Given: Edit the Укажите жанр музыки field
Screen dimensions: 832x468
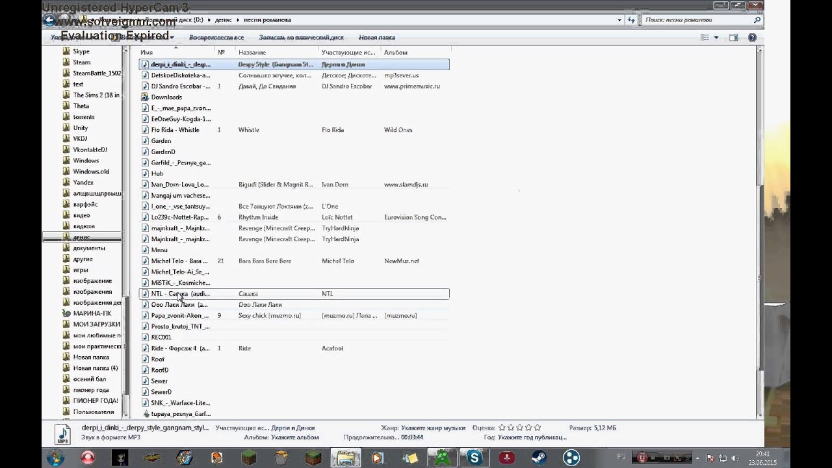Looking at the screenshot, I should pyautogui.click(x=433, y=428).
